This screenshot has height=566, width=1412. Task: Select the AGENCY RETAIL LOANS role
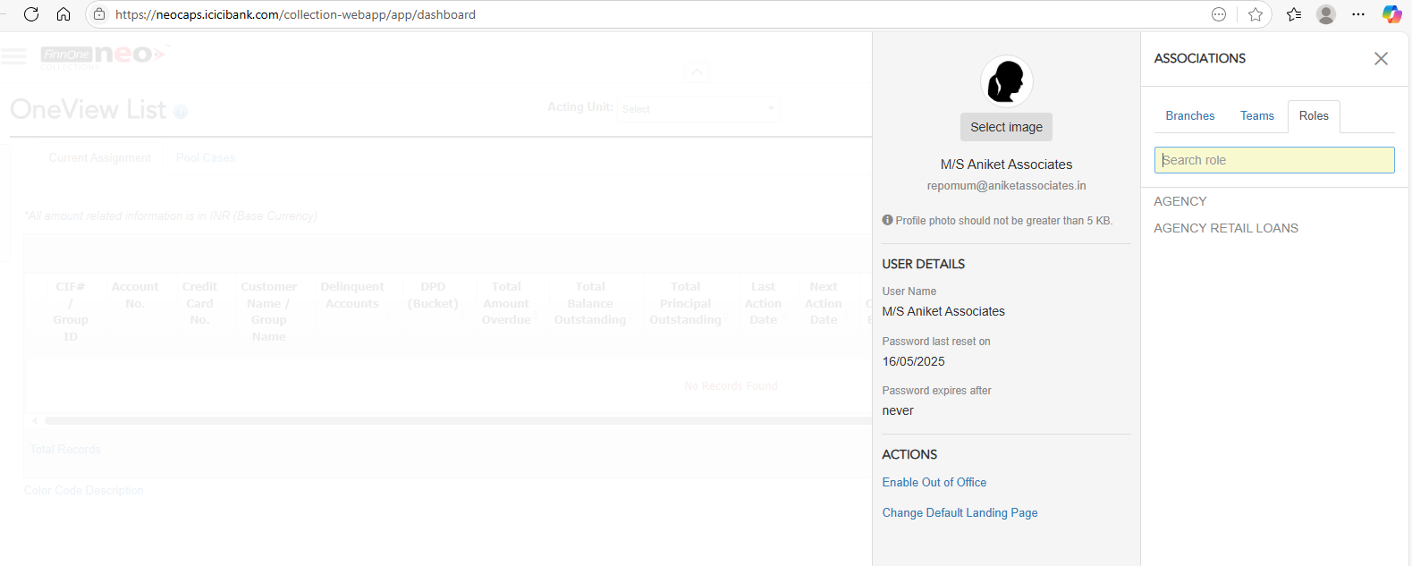[x=1225, y=228]
